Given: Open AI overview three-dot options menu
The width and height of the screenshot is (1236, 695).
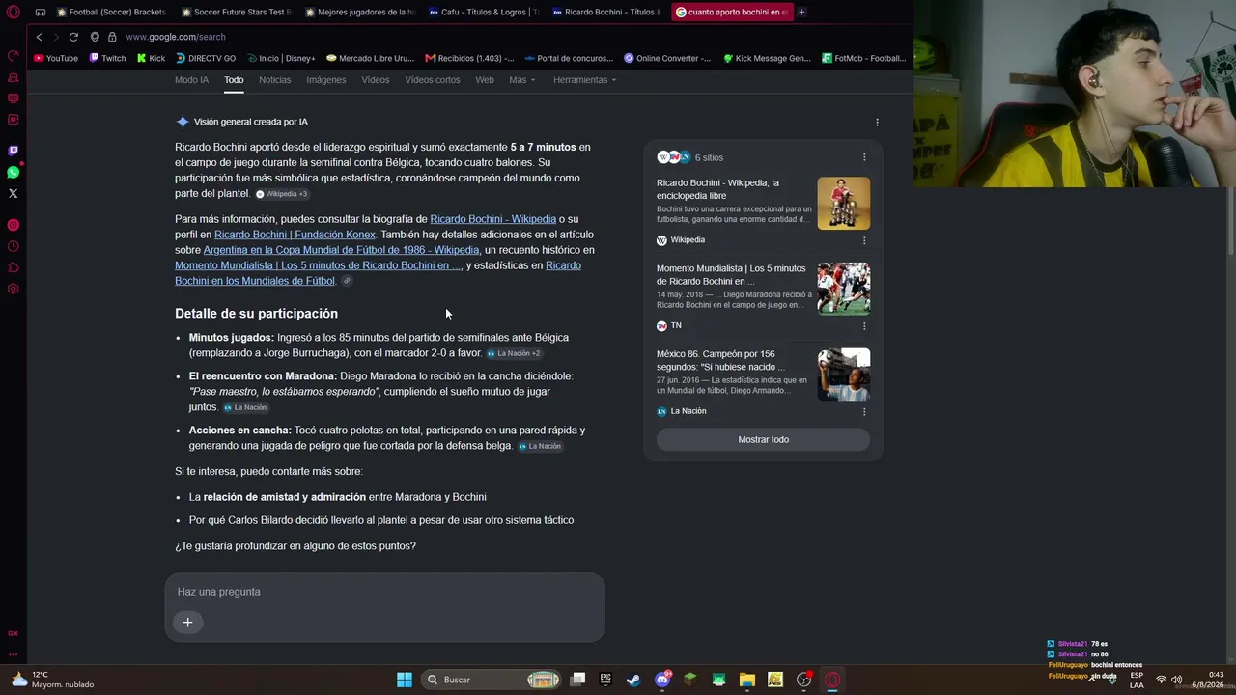Looking at the screenshot, I should pyautogui.click(x=877, y=123).
